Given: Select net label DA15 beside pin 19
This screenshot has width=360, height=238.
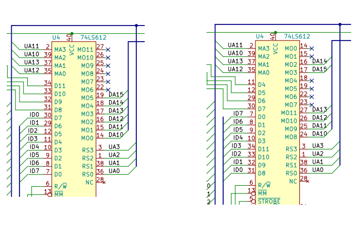Looking at the screenshot, I should [x=116, y=95].
